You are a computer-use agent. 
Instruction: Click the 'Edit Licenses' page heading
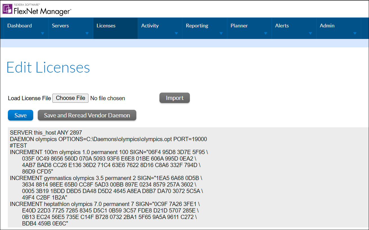(x=48, y=68)
